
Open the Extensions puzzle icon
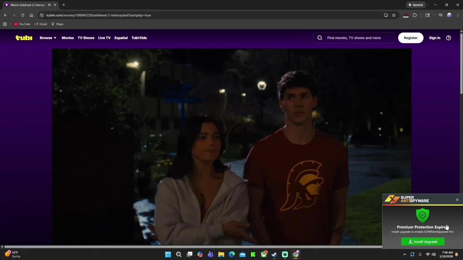(x=415, y=15)
